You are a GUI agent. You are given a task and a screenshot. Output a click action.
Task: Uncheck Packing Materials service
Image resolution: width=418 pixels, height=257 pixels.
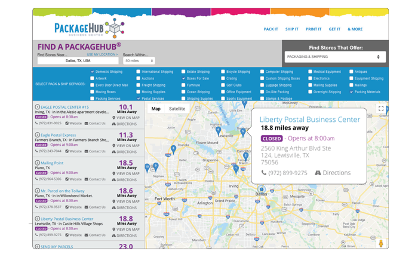pos(351,92)
